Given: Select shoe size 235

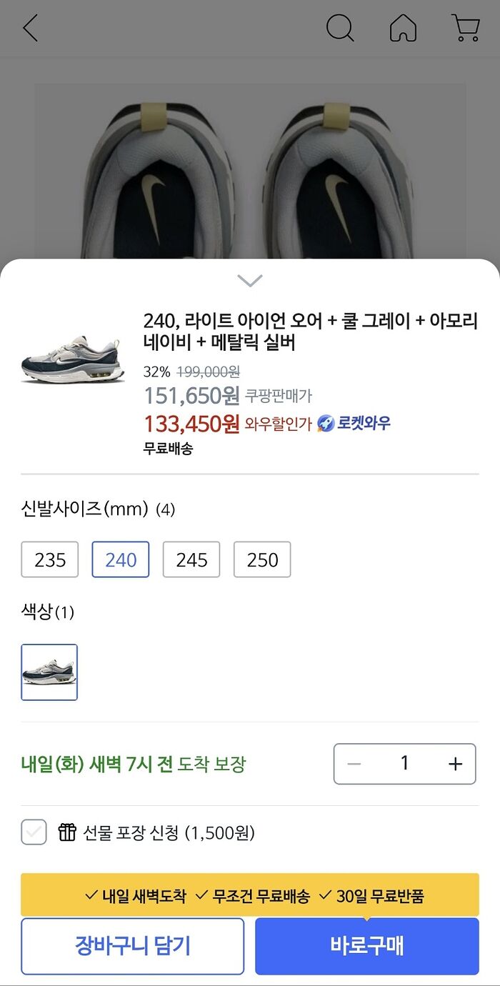Looking at the screenshot, I should [x=49, y=559].
